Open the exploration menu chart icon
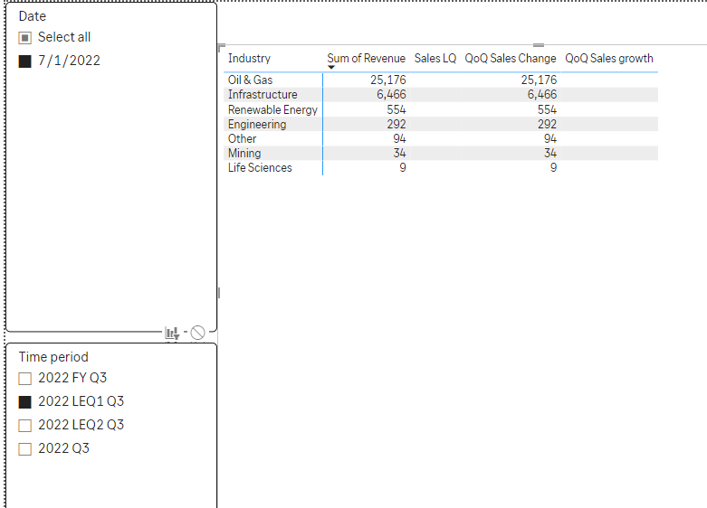Viewport: 707px width, 508px height. tap(172, 333)
